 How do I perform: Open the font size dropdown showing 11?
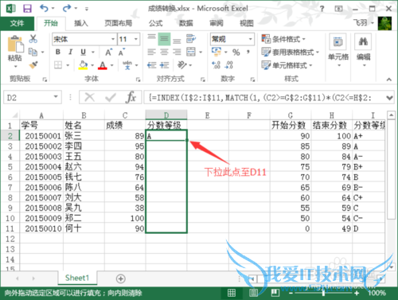(136, 39)
